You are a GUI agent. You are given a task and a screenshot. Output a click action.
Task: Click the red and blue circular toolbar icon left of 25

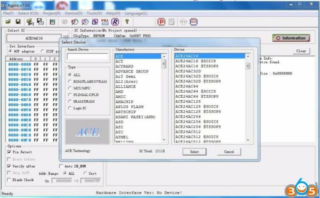[74, 22]
